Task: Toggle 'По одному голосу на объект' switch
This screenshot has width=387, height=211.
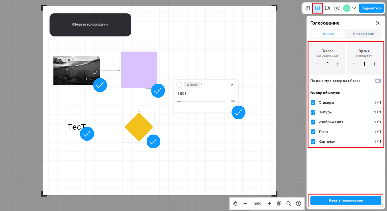Action: point(377,81)
